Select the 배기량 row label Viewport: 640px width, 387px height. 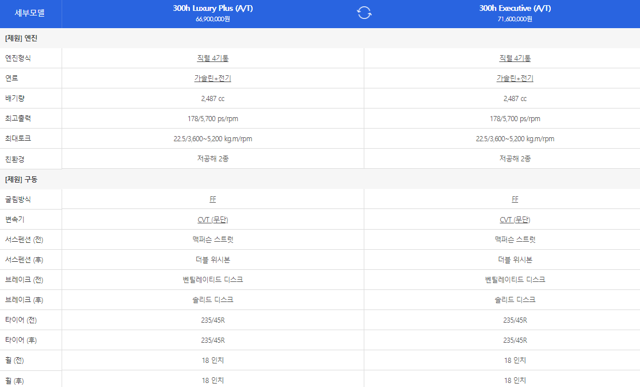pyautogui.click(x=15, y=99)
